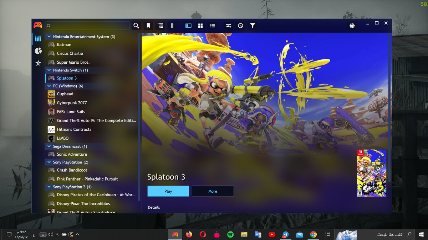The width and height of the screenshot is (428, 240).
Task: Select Crash Bandicoot game
Action: 92,170
